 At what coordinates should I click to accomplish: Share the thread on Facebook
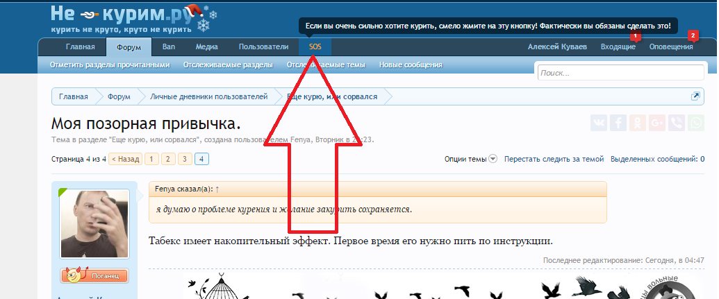click(618, 123)
